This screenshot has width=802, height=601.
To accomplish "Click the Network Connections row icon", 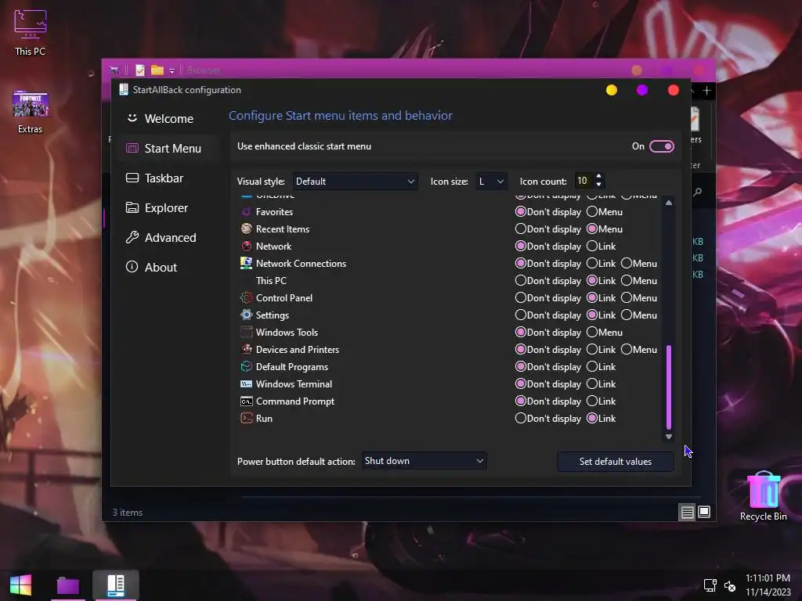I will point(247,263).
